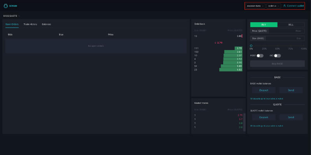Select the 2.12 bid row in orderbook

click(x=218, y=59)
